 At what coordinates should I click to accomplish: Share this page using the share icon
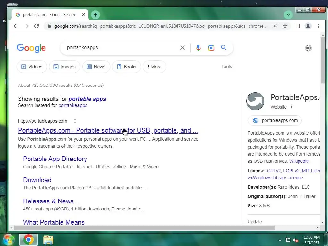point(275,26)
